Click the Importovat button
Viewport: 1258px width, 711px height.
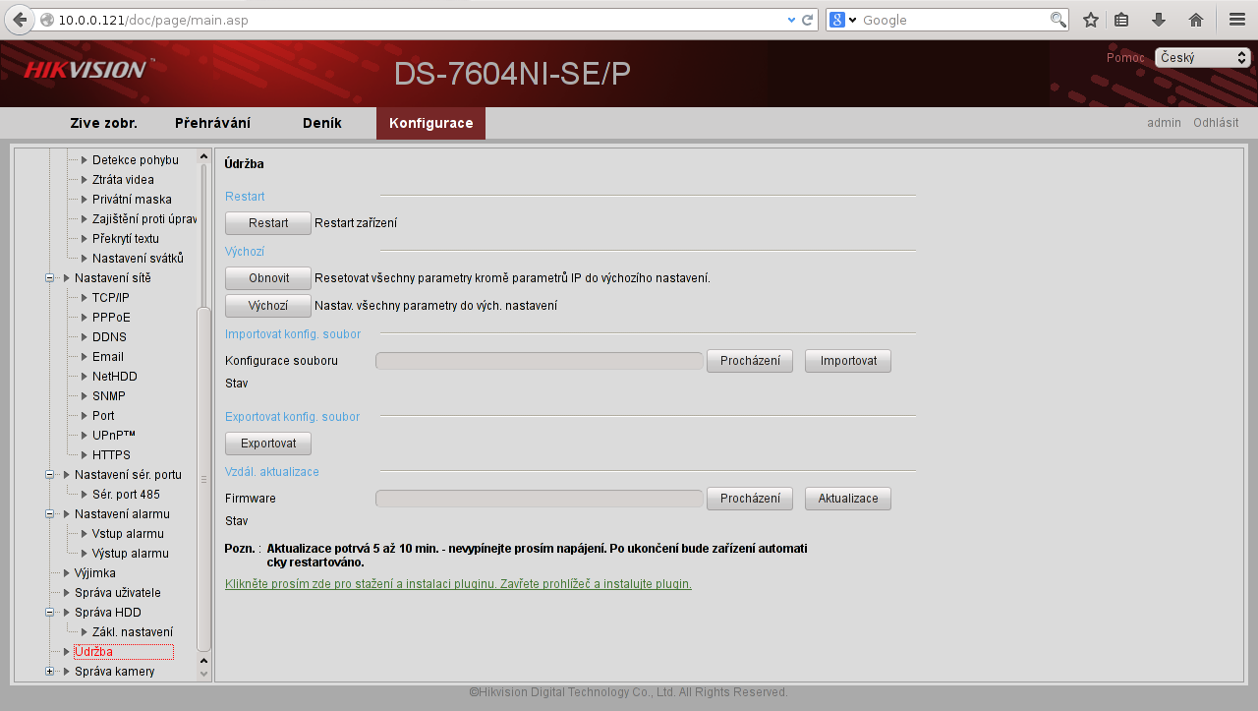(848, 361)
